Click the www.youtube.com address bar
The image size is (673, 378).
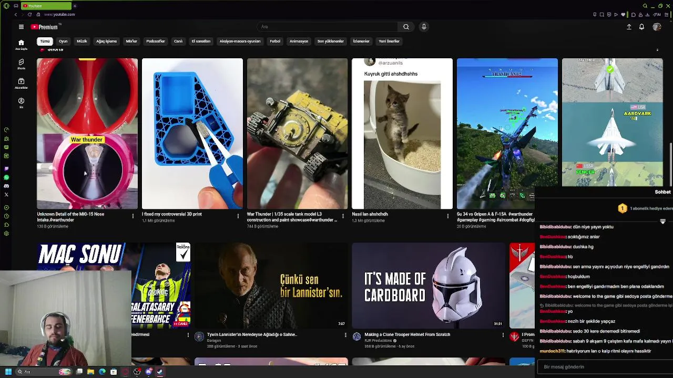[59, 14]
